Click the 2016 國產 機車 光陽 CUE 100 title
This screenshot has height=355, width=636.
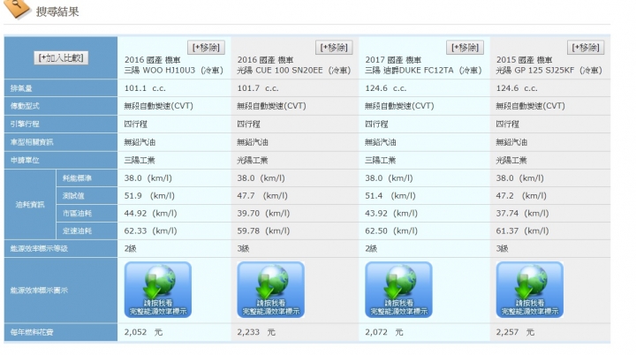(293, 65)
